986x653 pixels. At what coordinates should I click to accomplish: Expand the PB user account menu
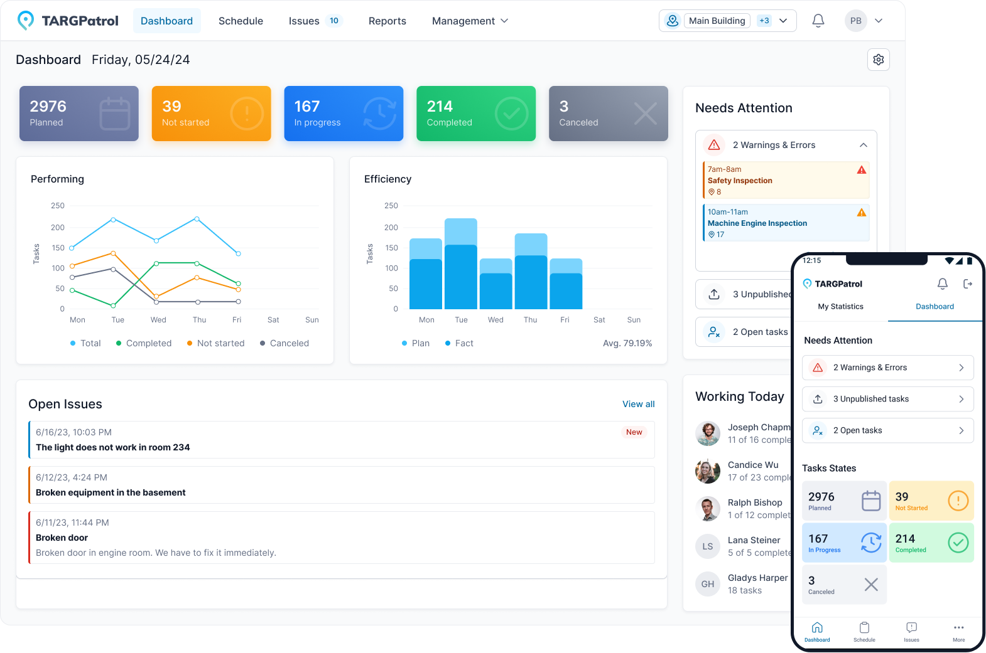pos(864,21)
